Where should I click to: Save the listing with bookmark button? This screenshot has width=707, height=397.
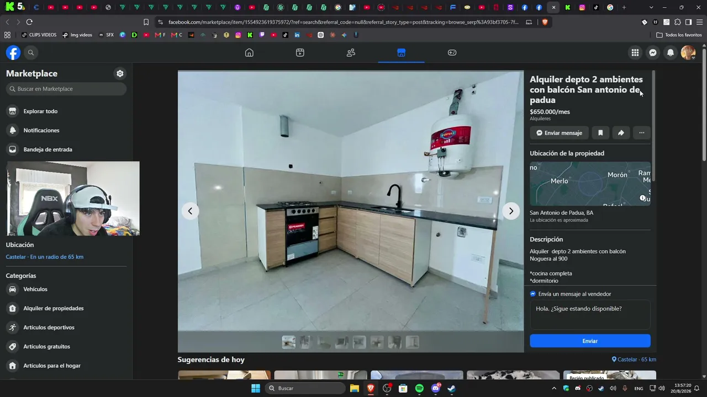(600, 133)
